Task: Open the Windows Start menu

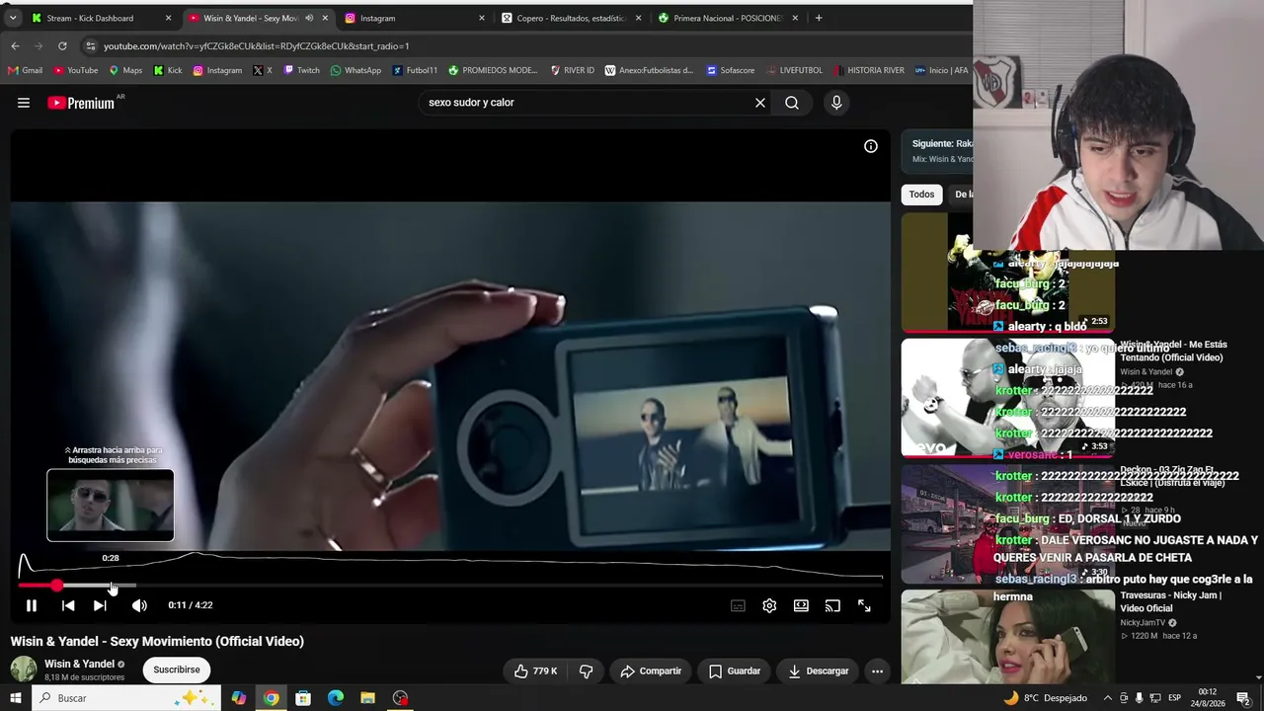Action: pos(15,698)
